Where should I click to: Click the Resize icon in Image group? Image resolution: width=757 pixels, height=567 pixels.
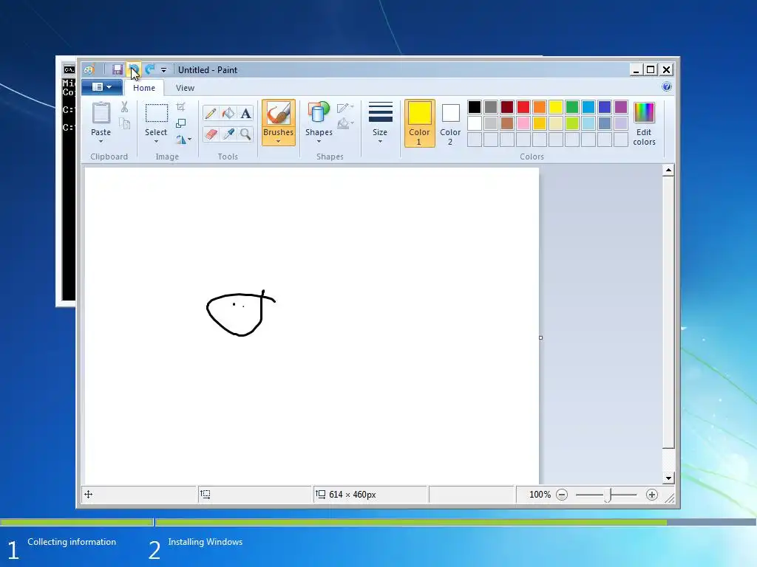pyautogui.click(x=180, y=123)
